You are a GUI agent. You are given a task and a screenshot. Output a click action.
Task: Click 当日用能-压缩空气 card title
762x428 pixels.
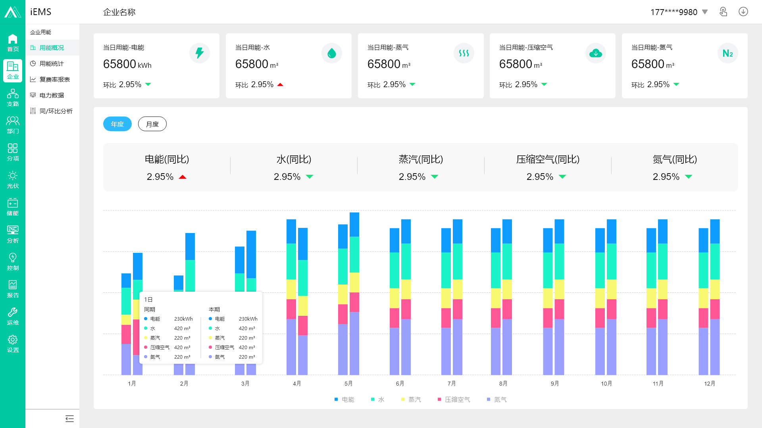point(526,48)
